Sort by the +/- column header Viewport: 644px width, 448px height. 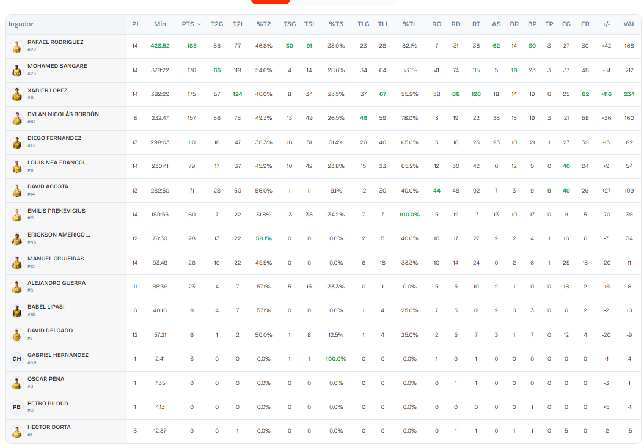tap(606, 24)
